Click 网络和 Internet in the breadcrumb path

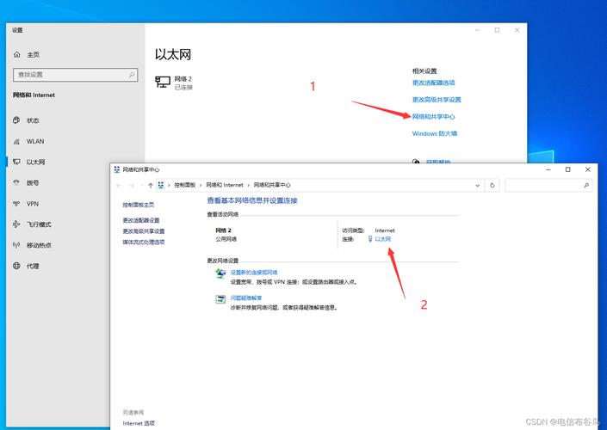tap(225, 185)
